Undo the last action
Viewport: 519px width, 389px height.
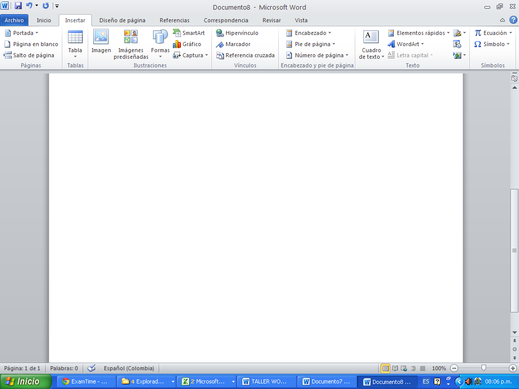click(x=29, y=6)
